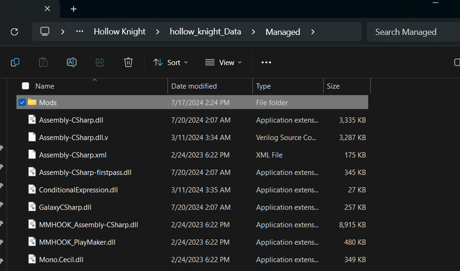The width and height of the screenshot is (460, 271).
Task: Click the 3/11/2024 3:35 AM date cell
Action: 201,190
